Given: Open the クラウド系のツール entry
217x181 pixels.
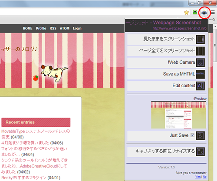Looking at the screenshot, I should [34, 166].
